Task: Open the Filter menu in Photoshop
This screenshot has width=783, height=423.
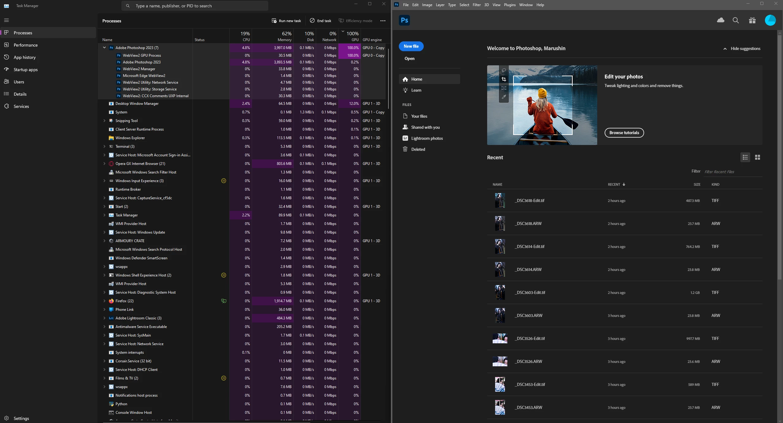Action: [476, 5]
